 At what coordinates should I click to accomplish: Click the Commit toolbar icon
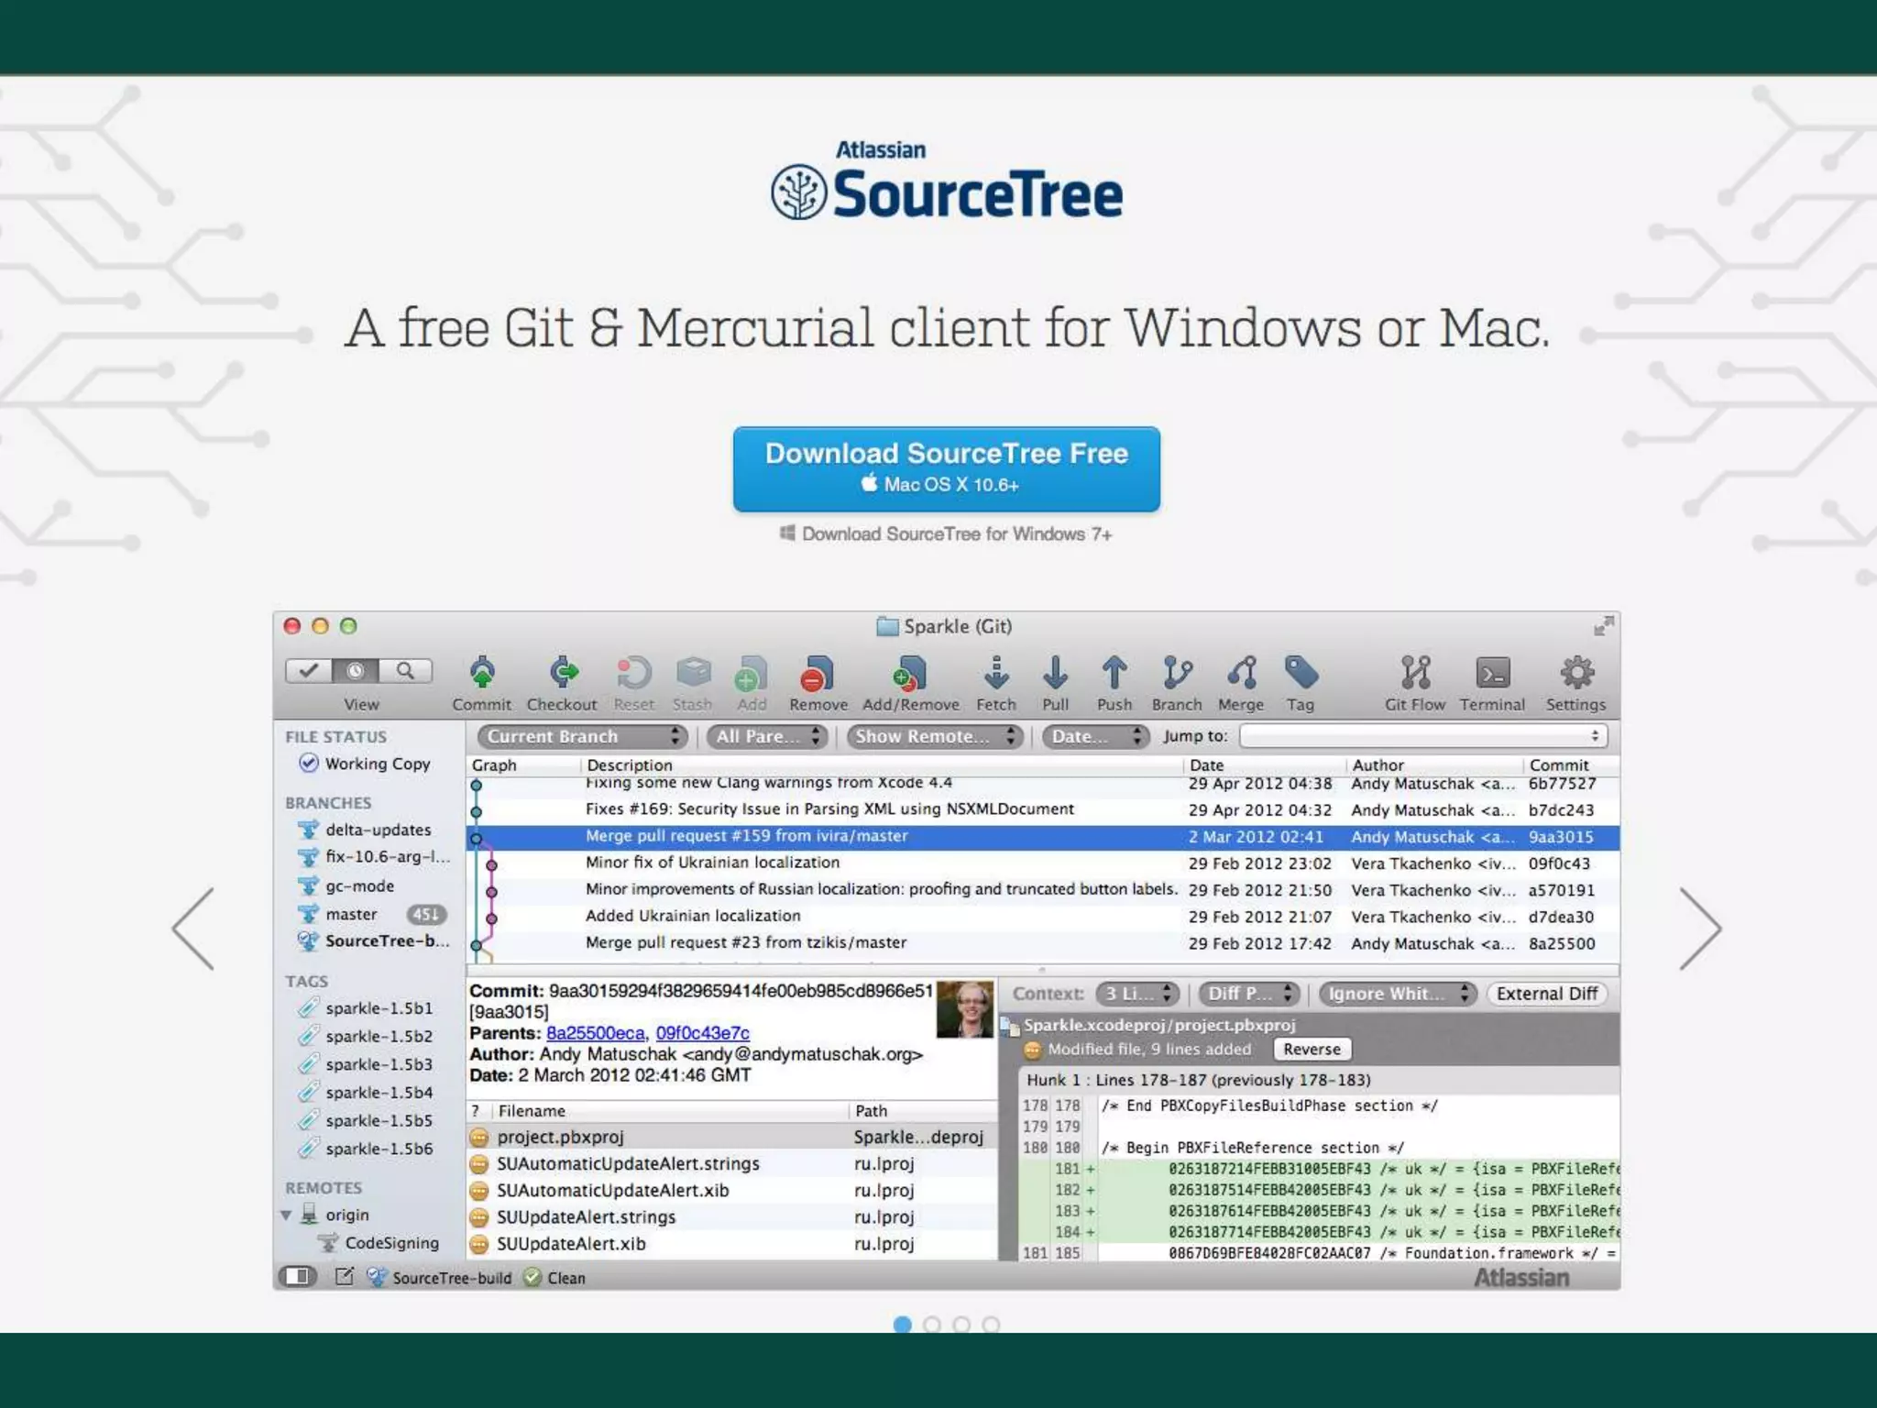point(482,674)
